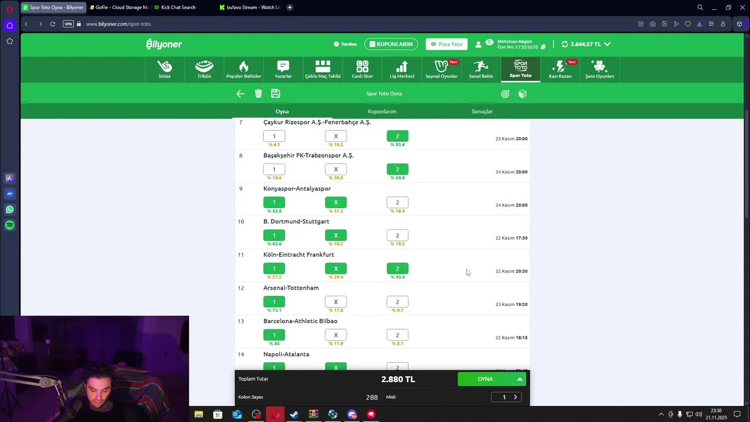Select 2 for Barcelona-Athletic Bilbao

coord(397,335)
